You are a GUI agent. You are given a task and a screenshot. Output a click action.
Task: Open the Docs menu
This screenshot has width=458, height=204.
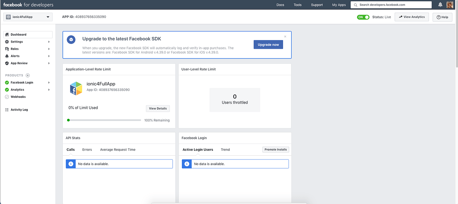(x=280, y=5)
